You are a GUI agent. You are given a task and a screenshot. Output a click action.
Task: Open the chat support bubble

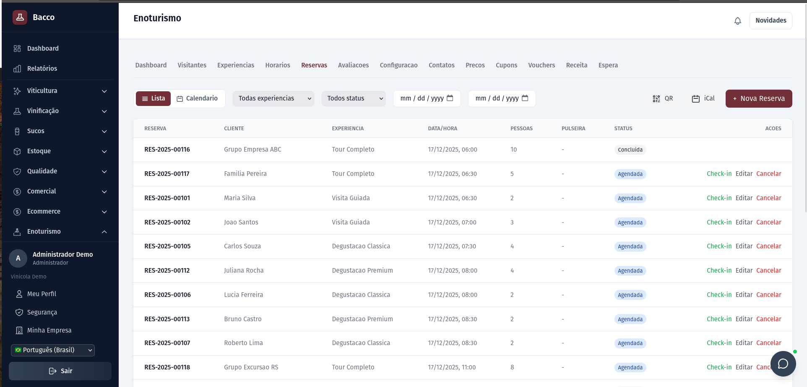783,364
